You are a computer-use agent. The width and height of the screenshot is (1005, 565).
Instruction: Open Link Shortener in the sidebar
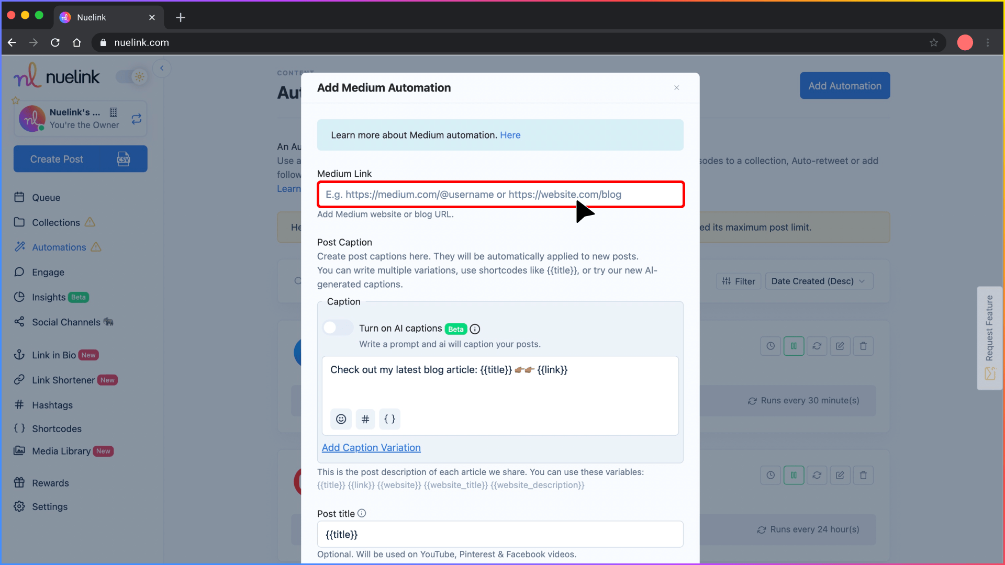tap(63, 380)
